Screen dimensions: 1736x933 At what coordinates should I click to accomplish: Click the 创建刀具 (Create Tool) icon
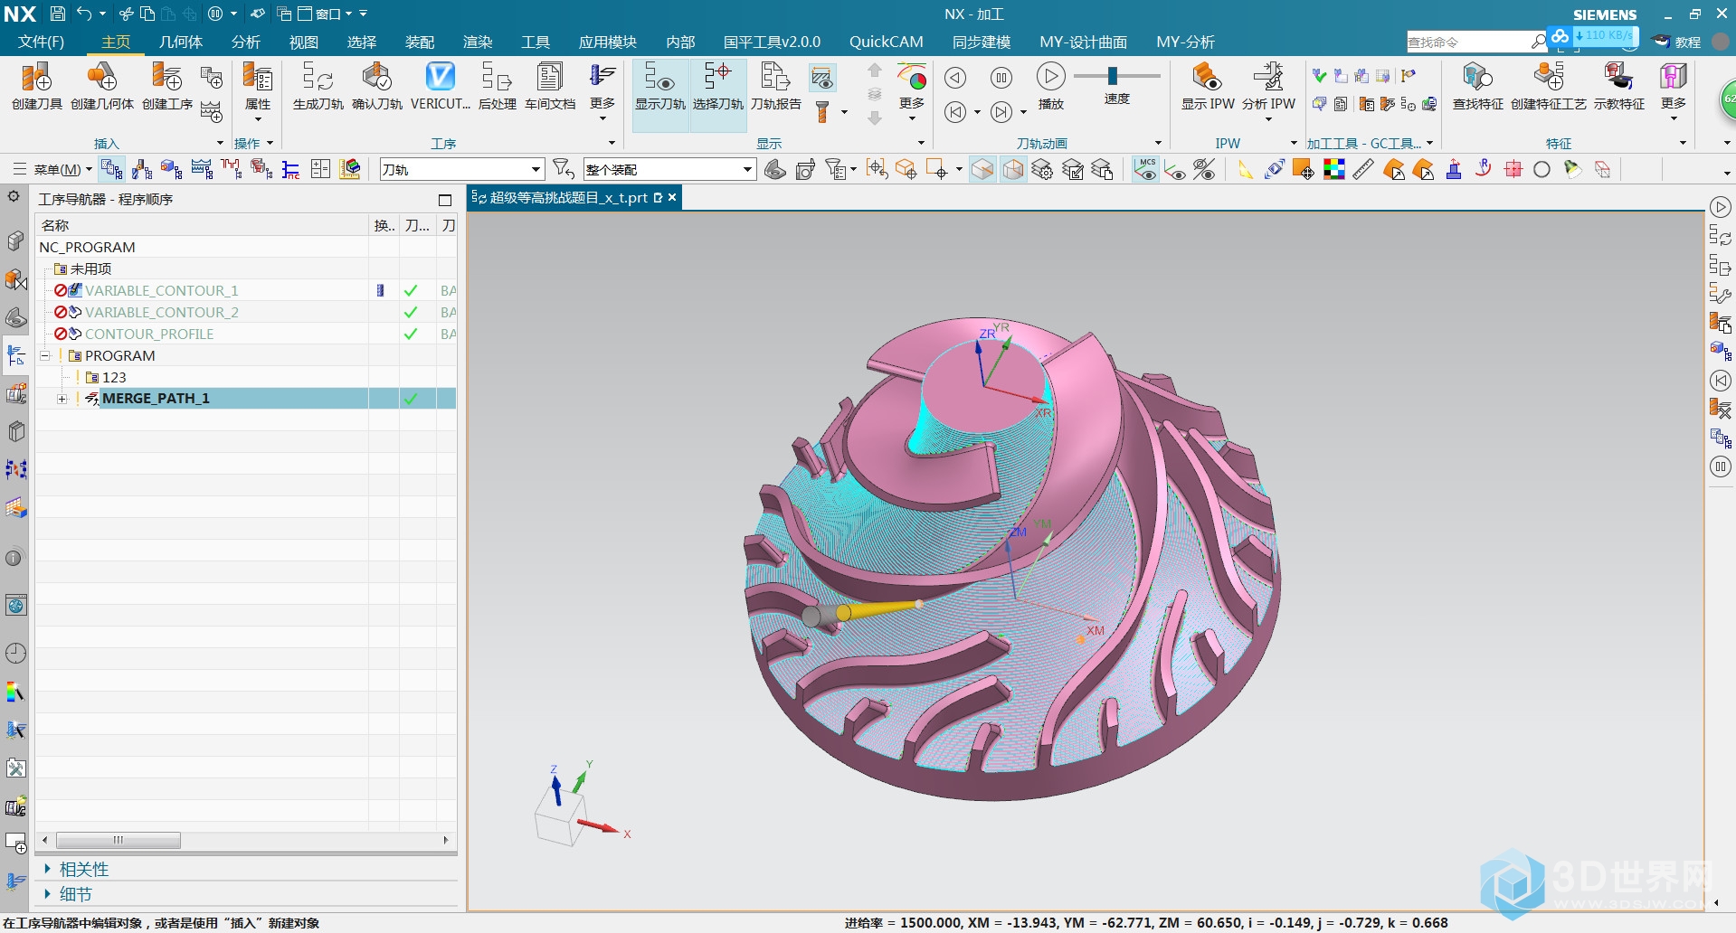36,88
